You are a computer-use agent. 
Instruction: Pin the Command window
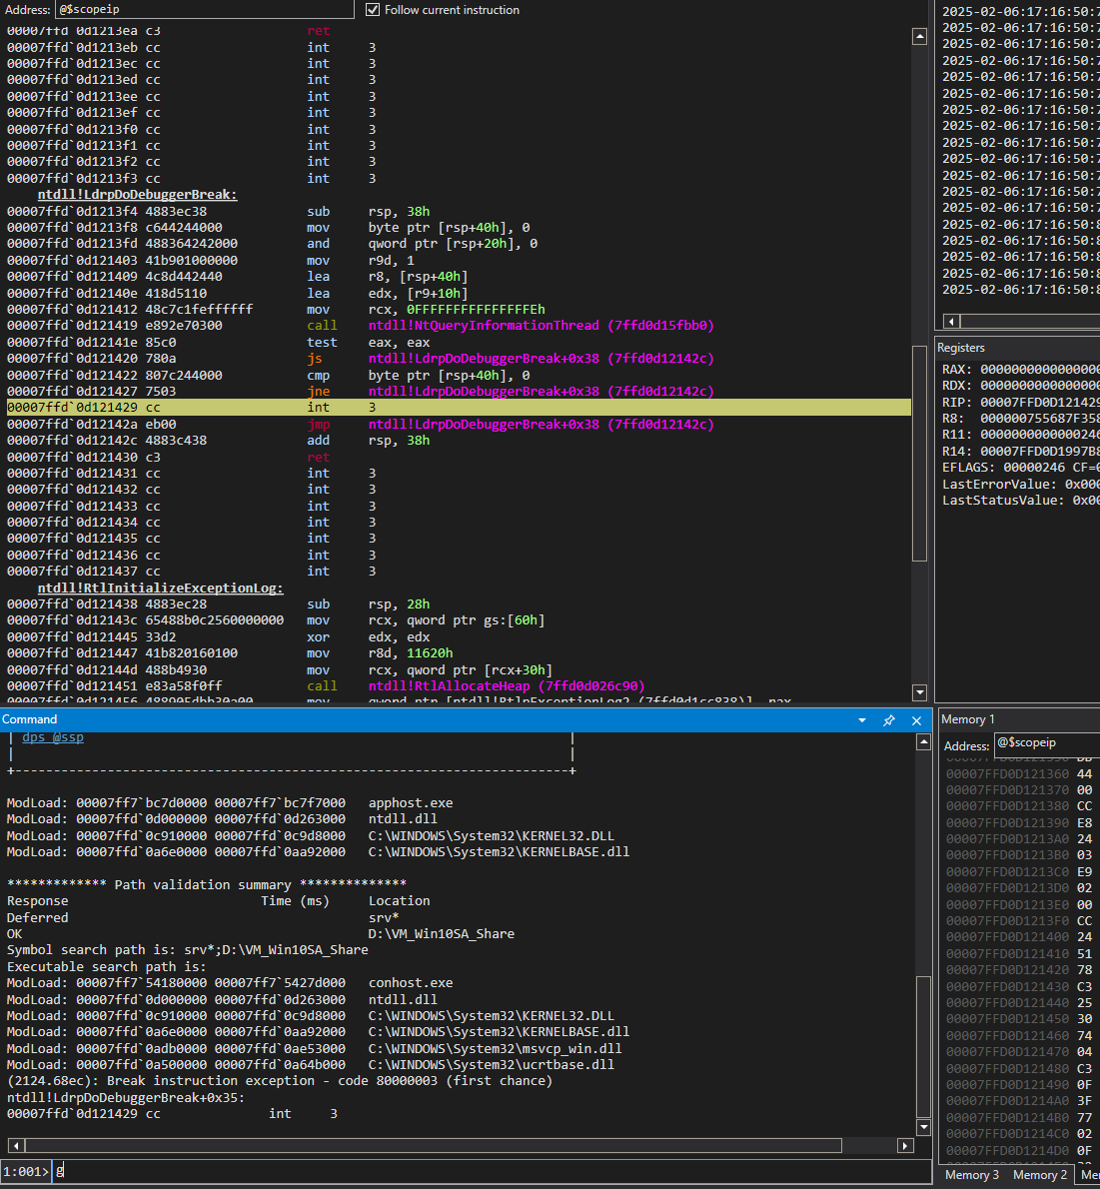point(889,720)
